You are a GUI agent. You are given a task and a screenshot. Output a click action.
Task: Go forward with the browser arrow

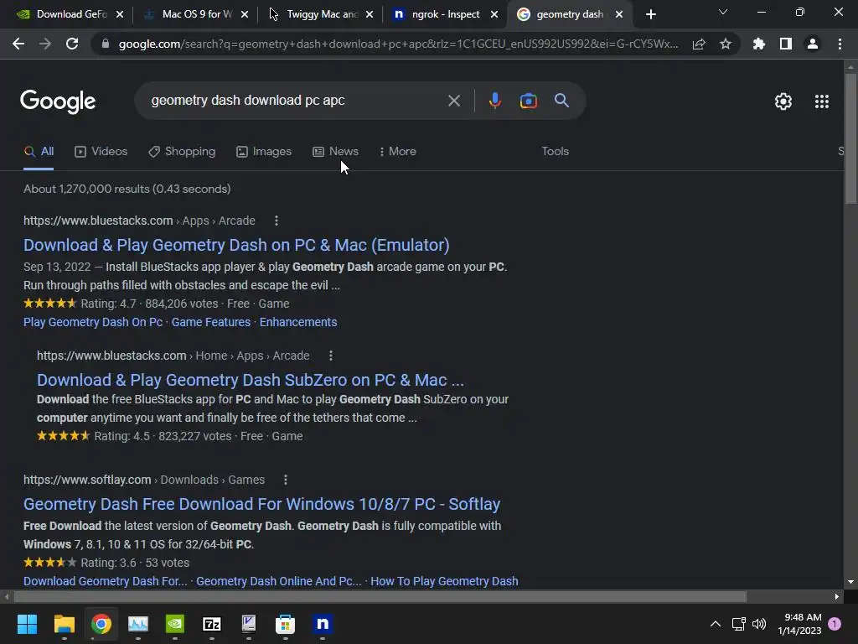pyautogui.click(x=45, y=44)
